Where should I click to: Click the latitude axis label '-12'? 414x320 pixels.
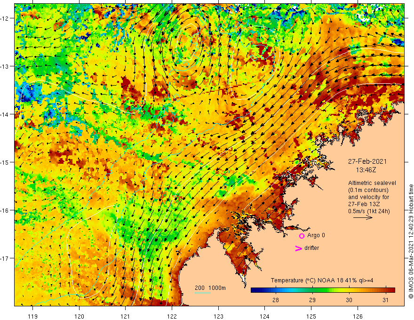5,18
